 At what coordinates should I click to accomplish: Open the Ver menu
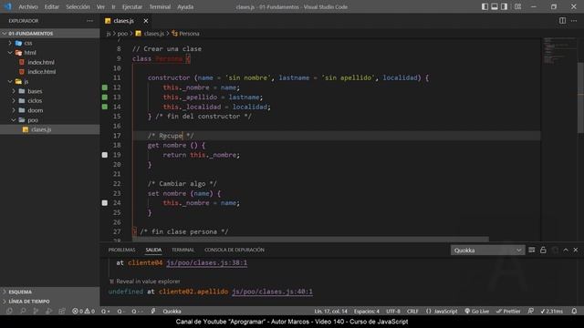[x=100, y=6]
